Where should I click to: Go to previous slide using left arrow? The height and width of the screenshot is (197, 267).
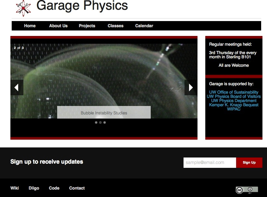pyautogui.click(x=17, y=87)
